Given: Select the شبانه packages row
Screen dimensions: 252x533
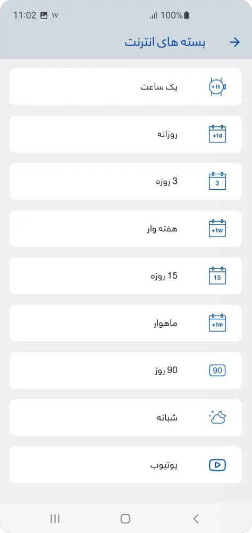Looking at the screenshot, I should [125, 417].
